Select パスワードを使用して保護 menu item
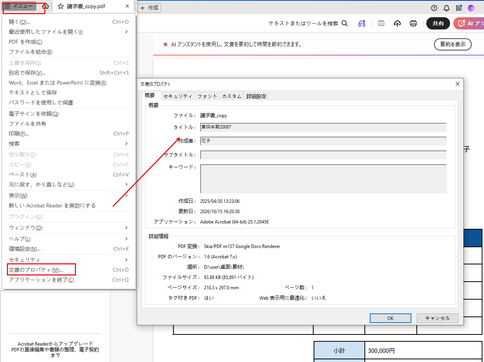 click(69, 103)
